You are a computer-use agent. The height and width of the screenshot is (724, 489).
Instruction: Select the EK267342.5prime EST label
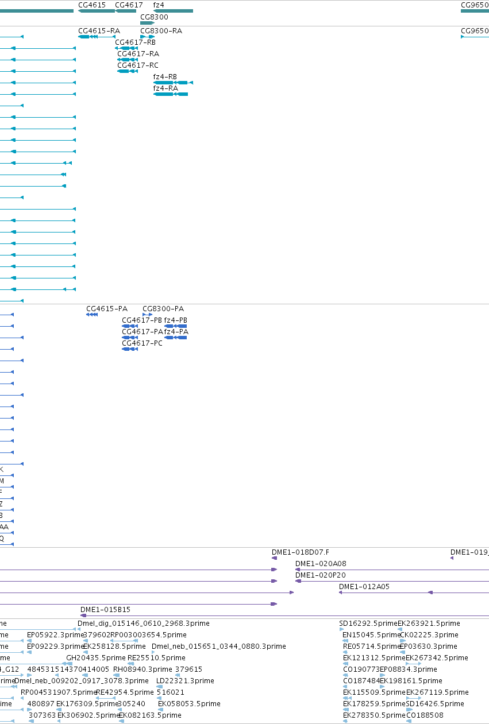pos(437,658)
